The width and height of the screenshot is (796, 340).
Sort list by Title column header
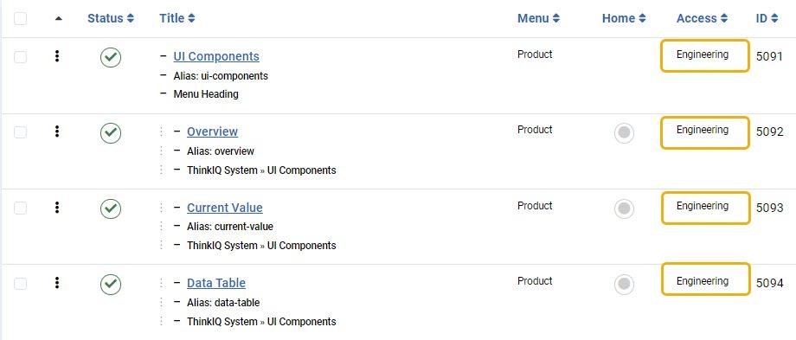pos(177,18)
